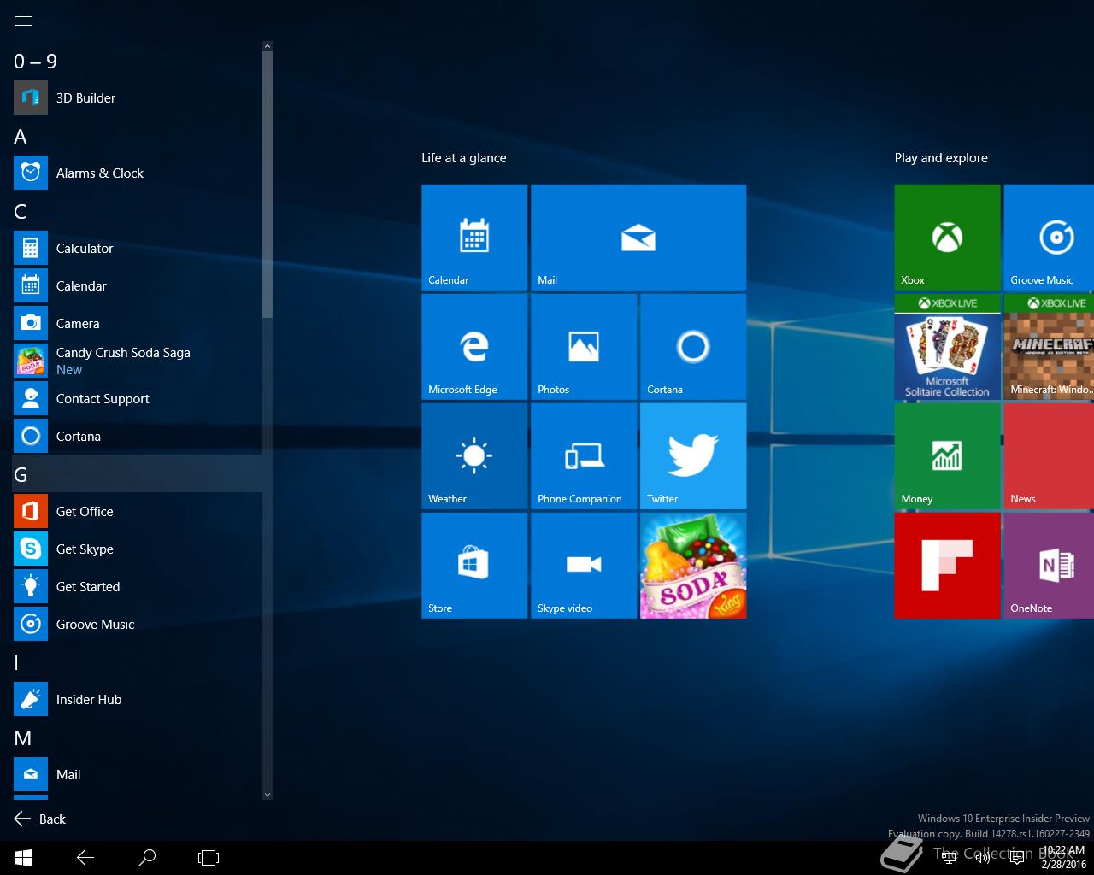Open Calendar in the app list
Viewport: 1094px width, 875px height.
point(137,285)
